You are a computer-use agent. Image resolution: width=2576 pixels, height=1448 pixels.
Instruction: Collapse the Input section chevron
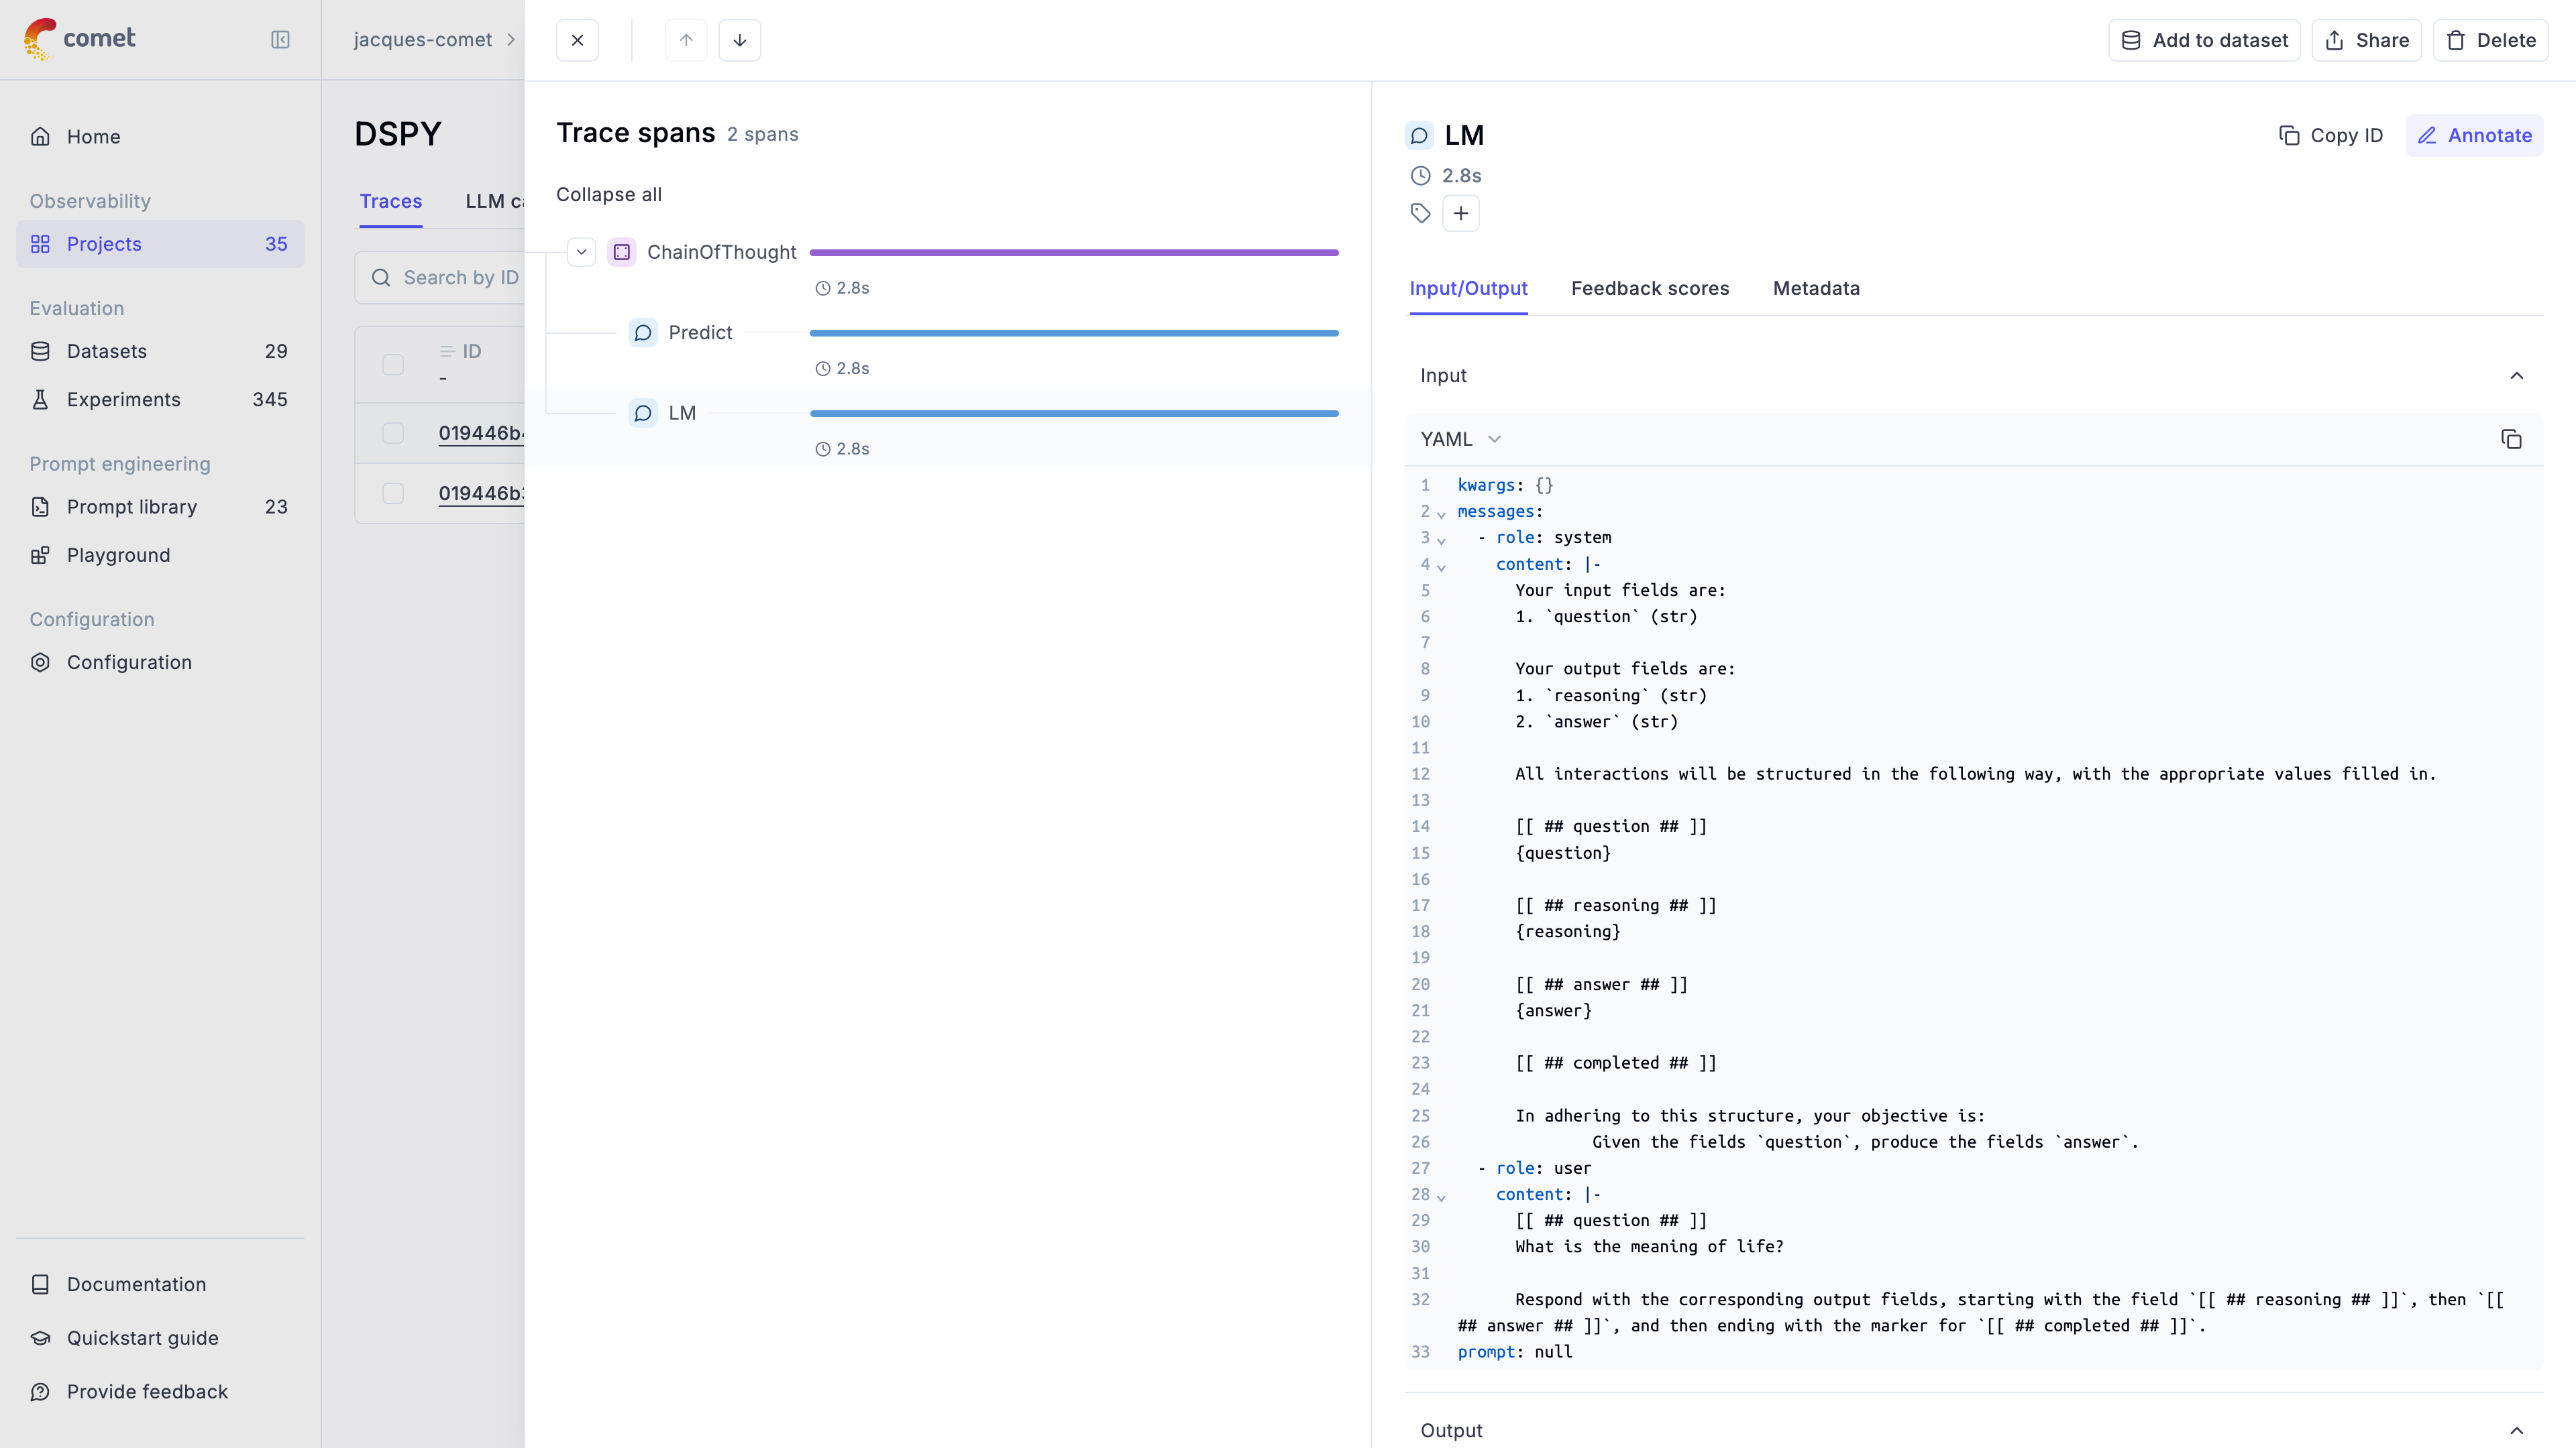[x=2516, y=375]
